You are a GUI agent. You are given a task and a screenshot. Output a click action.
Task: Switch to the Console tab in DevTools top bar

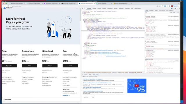pyautogui.click(x=94, y=8)
